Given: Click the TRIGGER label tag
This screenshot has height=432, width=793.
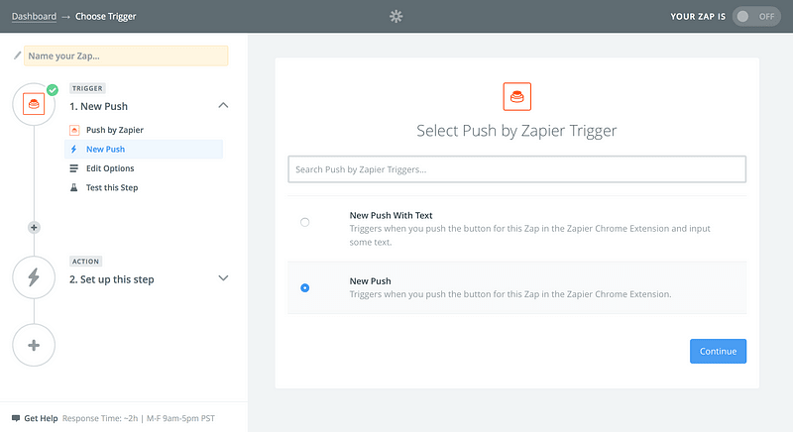Looking at the screenshot, I should [87, 88].
